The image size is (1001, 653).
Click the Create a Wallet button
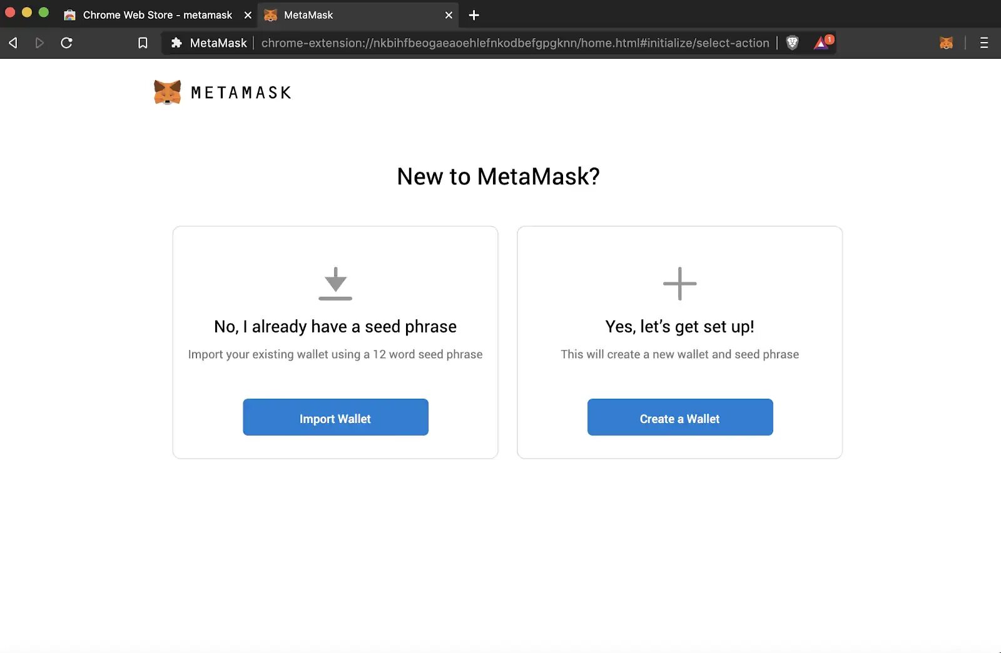click(x=679, y=417)
